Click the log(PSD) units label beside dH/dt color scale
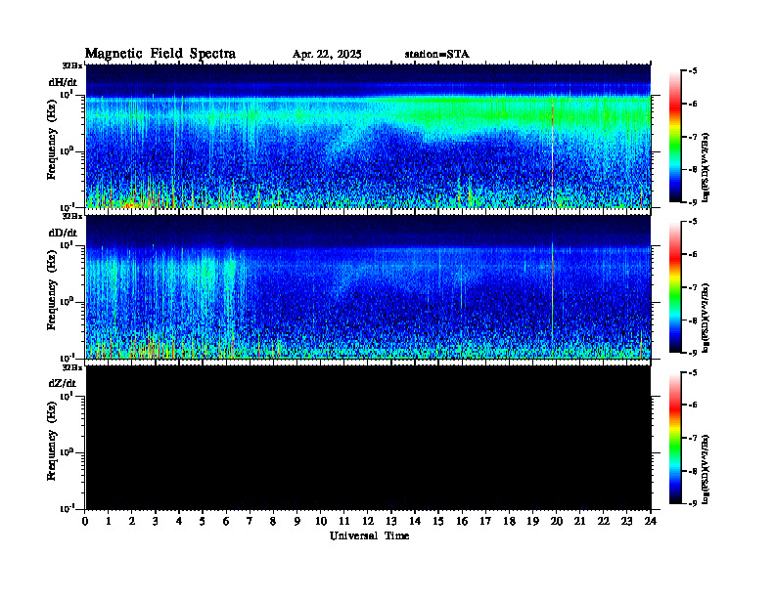Image resolution: width=775 pixels, height=598 pixels. [x=706, y=167]
